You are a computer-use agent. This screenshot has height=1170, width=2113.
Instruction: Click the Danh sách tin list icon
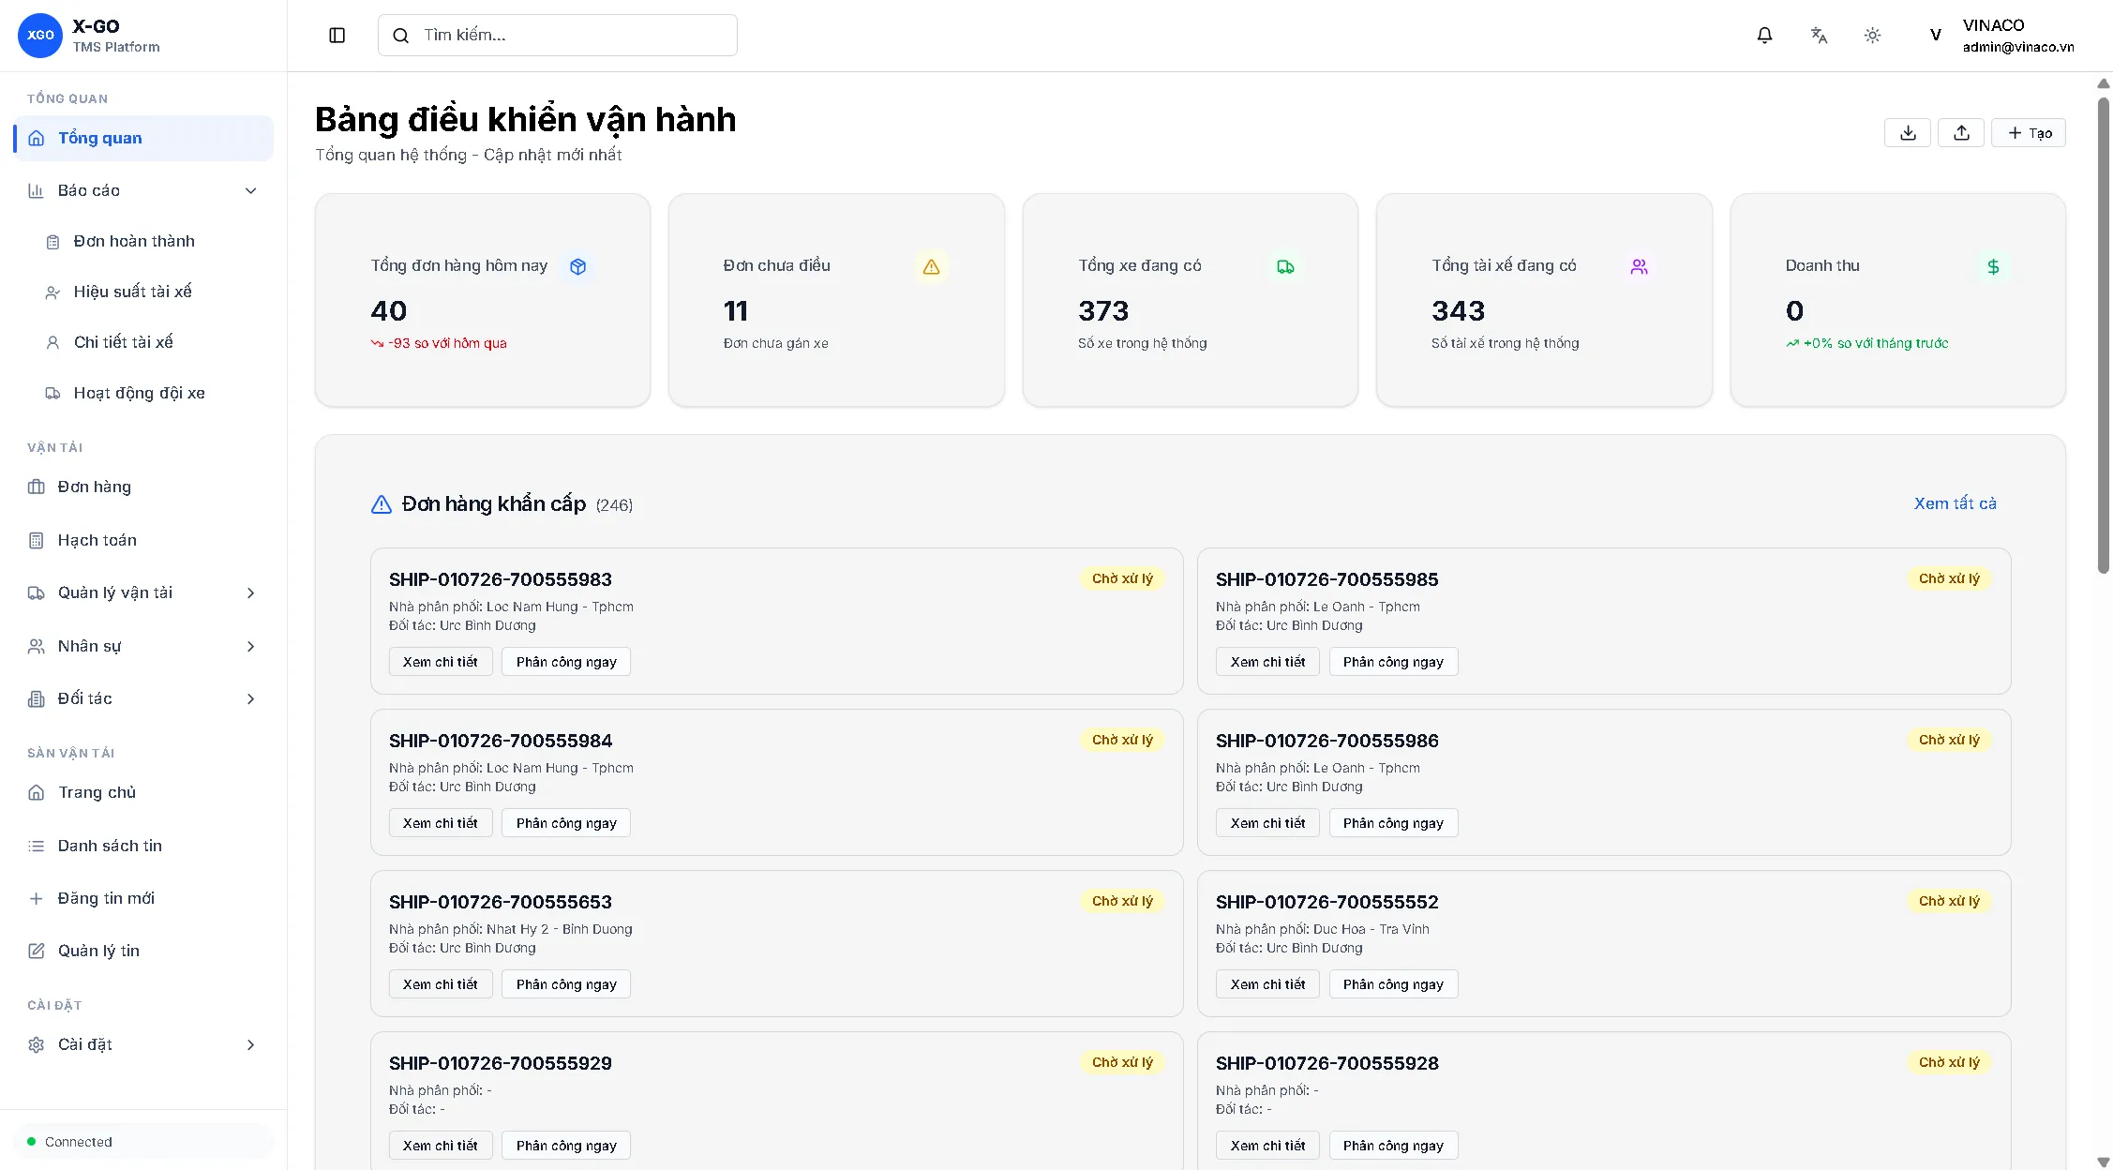pyautogui.click(x=37, y=846)
